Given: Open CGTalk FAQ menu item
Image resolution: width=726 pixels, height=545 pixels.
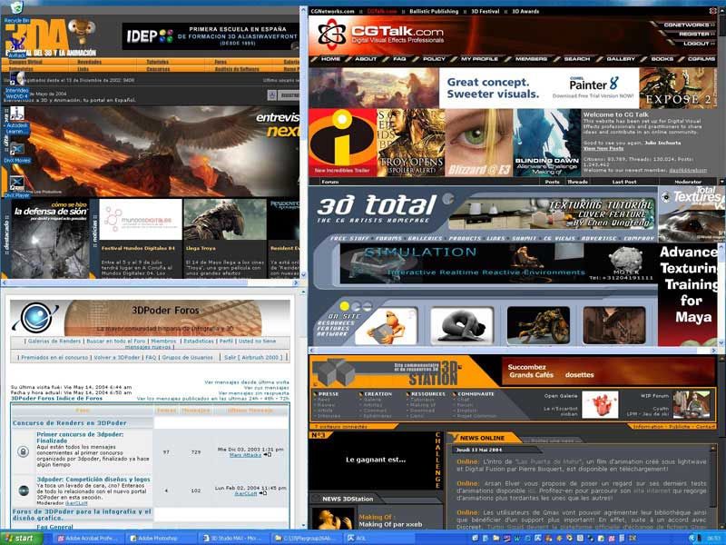Looking at the screenshot, I should (x=399, y=59).
